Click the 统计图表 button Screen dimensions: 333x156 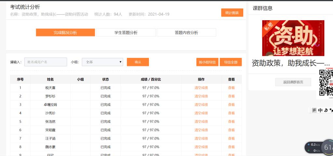click(232, 13)
